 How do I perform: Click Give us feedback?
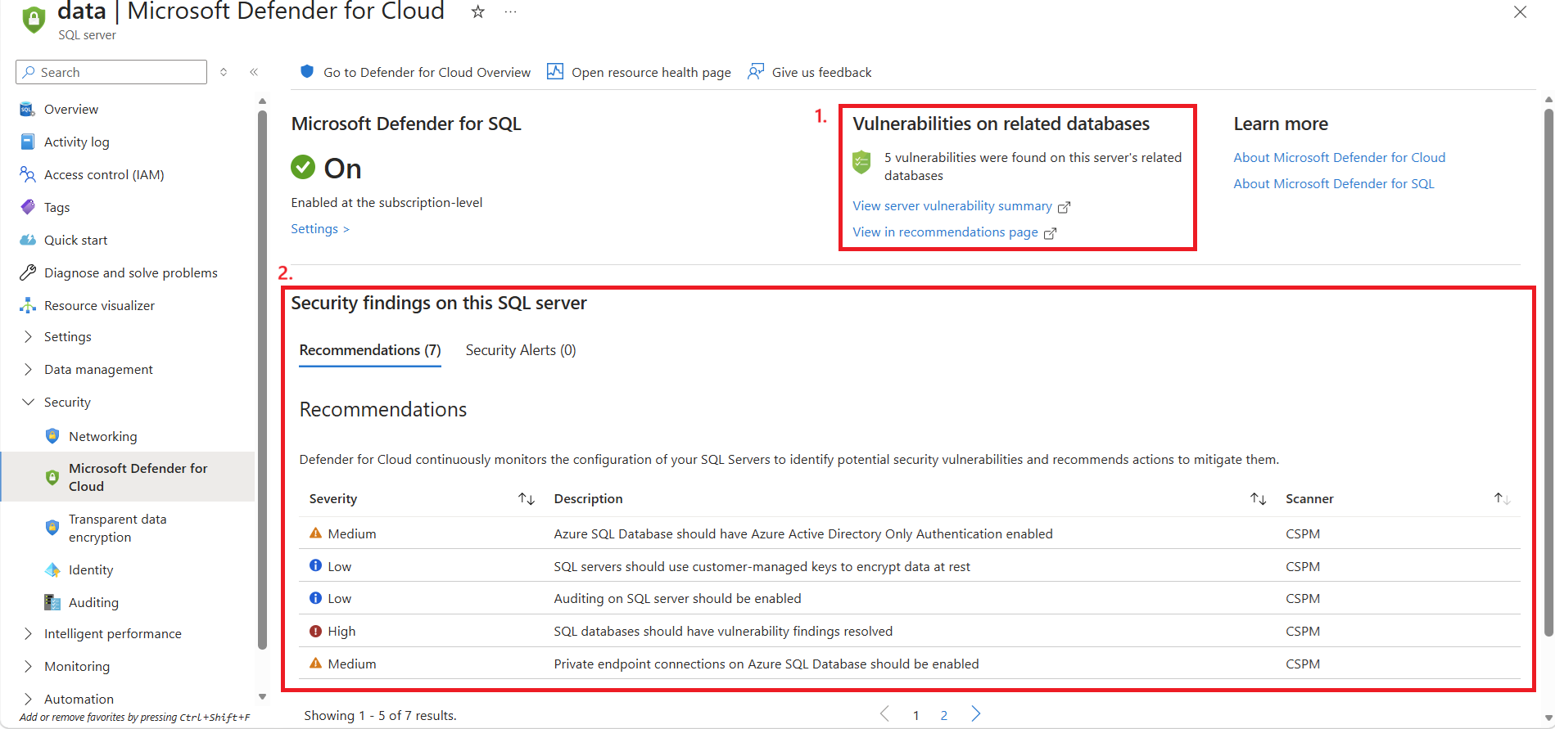tap(810, 72)
